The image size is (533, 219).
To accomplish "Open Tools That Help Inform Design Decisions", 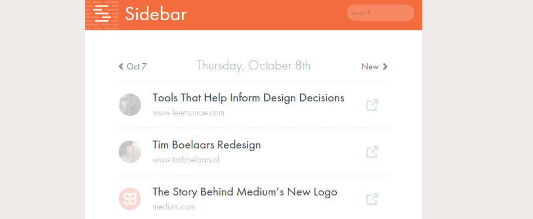I will (249, 98).
